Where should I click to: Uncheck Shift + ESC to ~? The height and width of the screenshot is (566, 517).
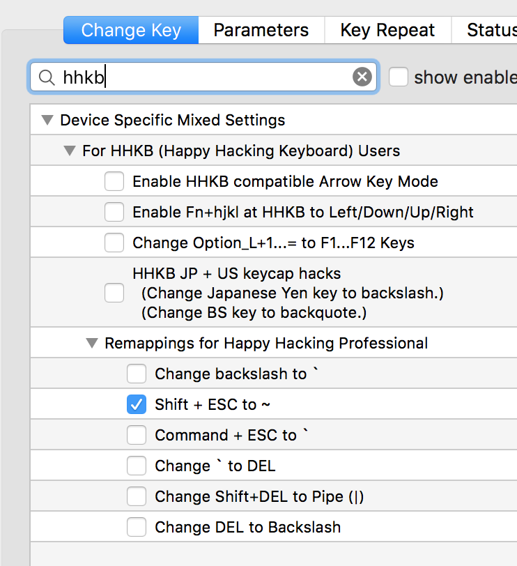(x=137, y=404)
